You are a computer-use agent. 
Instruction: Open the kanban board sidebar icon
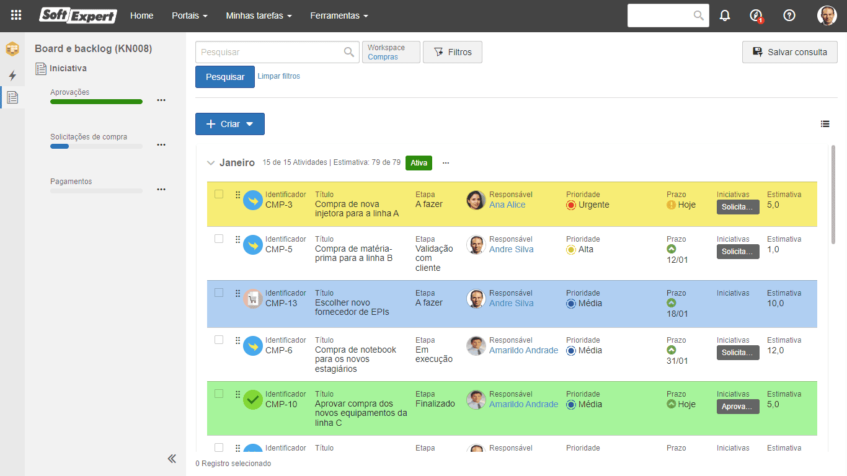tap(12, 48)
